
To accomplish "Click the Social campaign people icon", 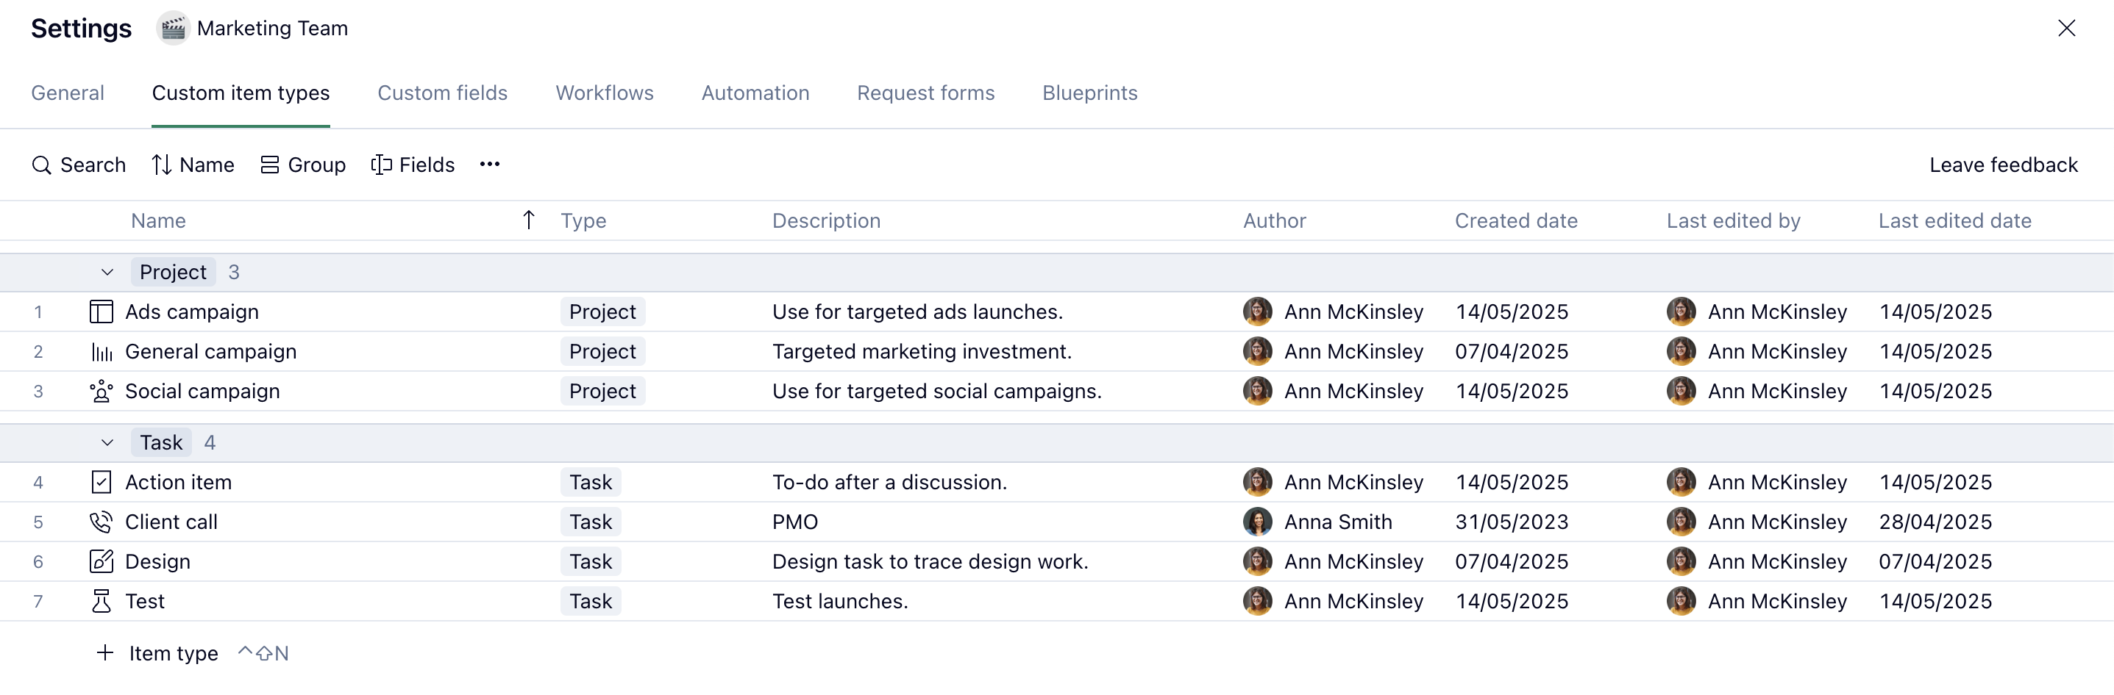I will point(101,391).
